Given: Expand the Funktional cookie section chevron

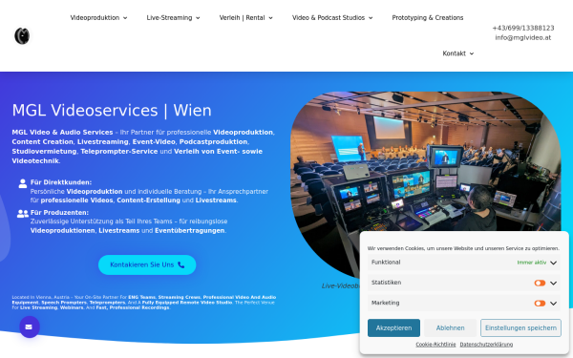Looking at the screenshot, I should point(553,263).
